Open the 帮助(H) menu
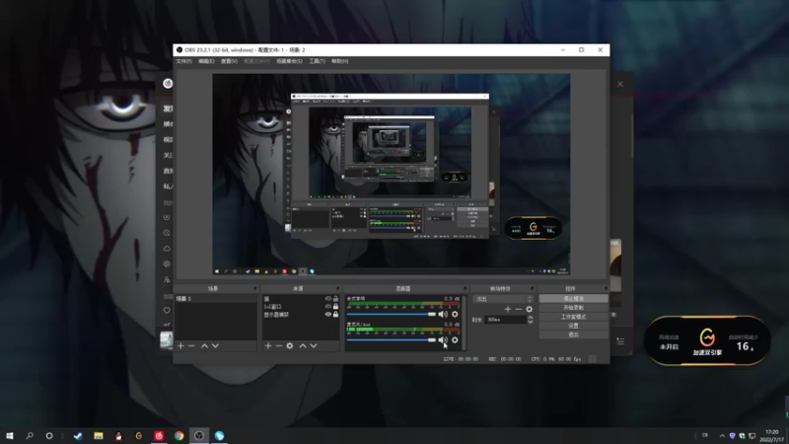This screenshot has width=789, height=444. (x=339, y=61)
